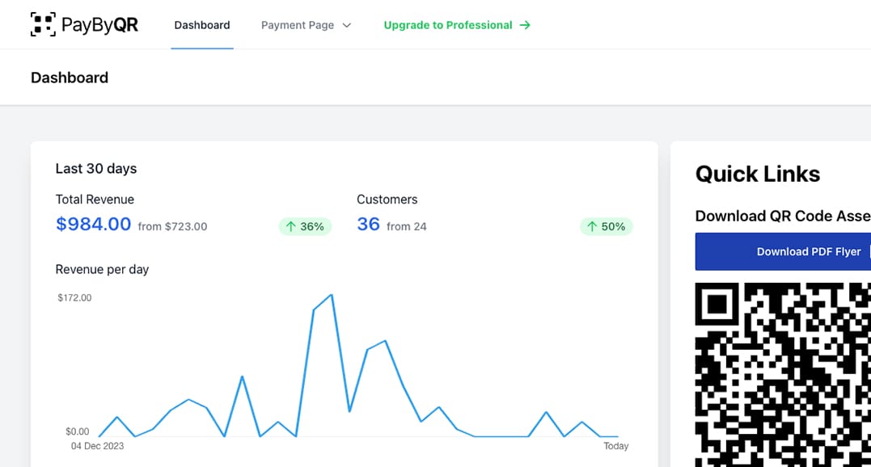Viewport: 871px width, 467px height.
Task: Click the PayByQR wordmark text
Action: point(100,25)
